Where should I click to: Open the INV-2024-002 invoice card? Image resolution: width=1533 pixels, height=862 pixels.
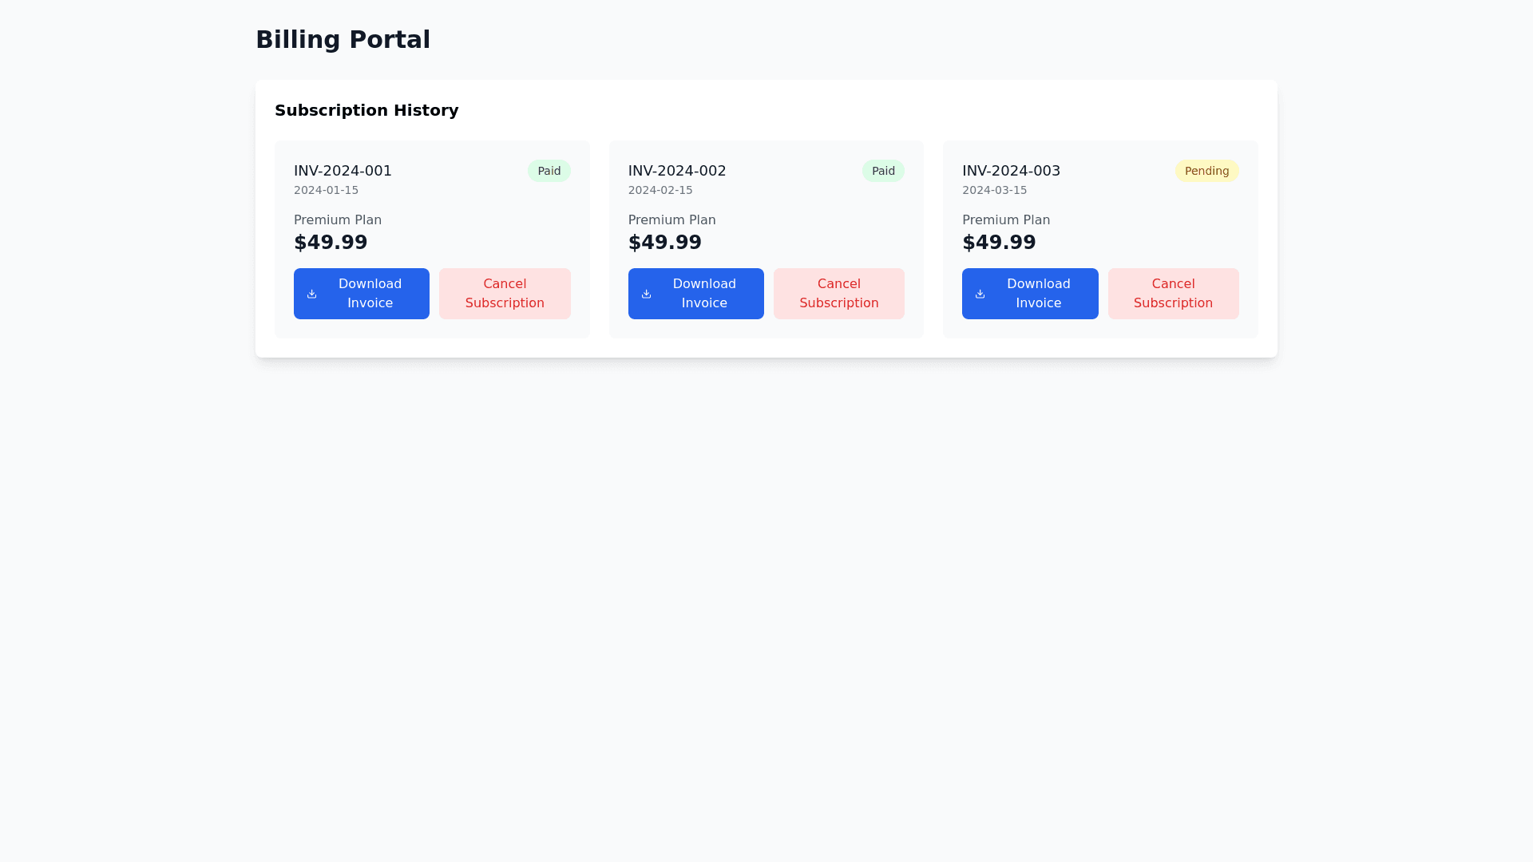coord(766,239)
